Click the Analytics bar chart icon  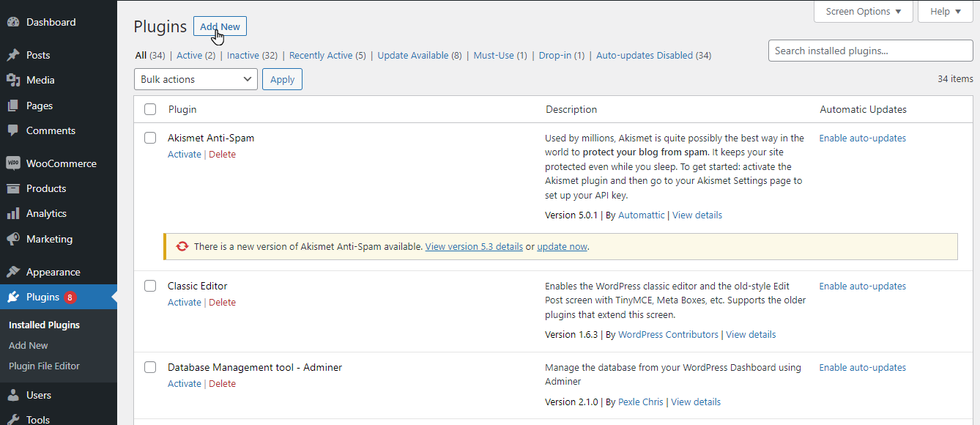point(13,213)
